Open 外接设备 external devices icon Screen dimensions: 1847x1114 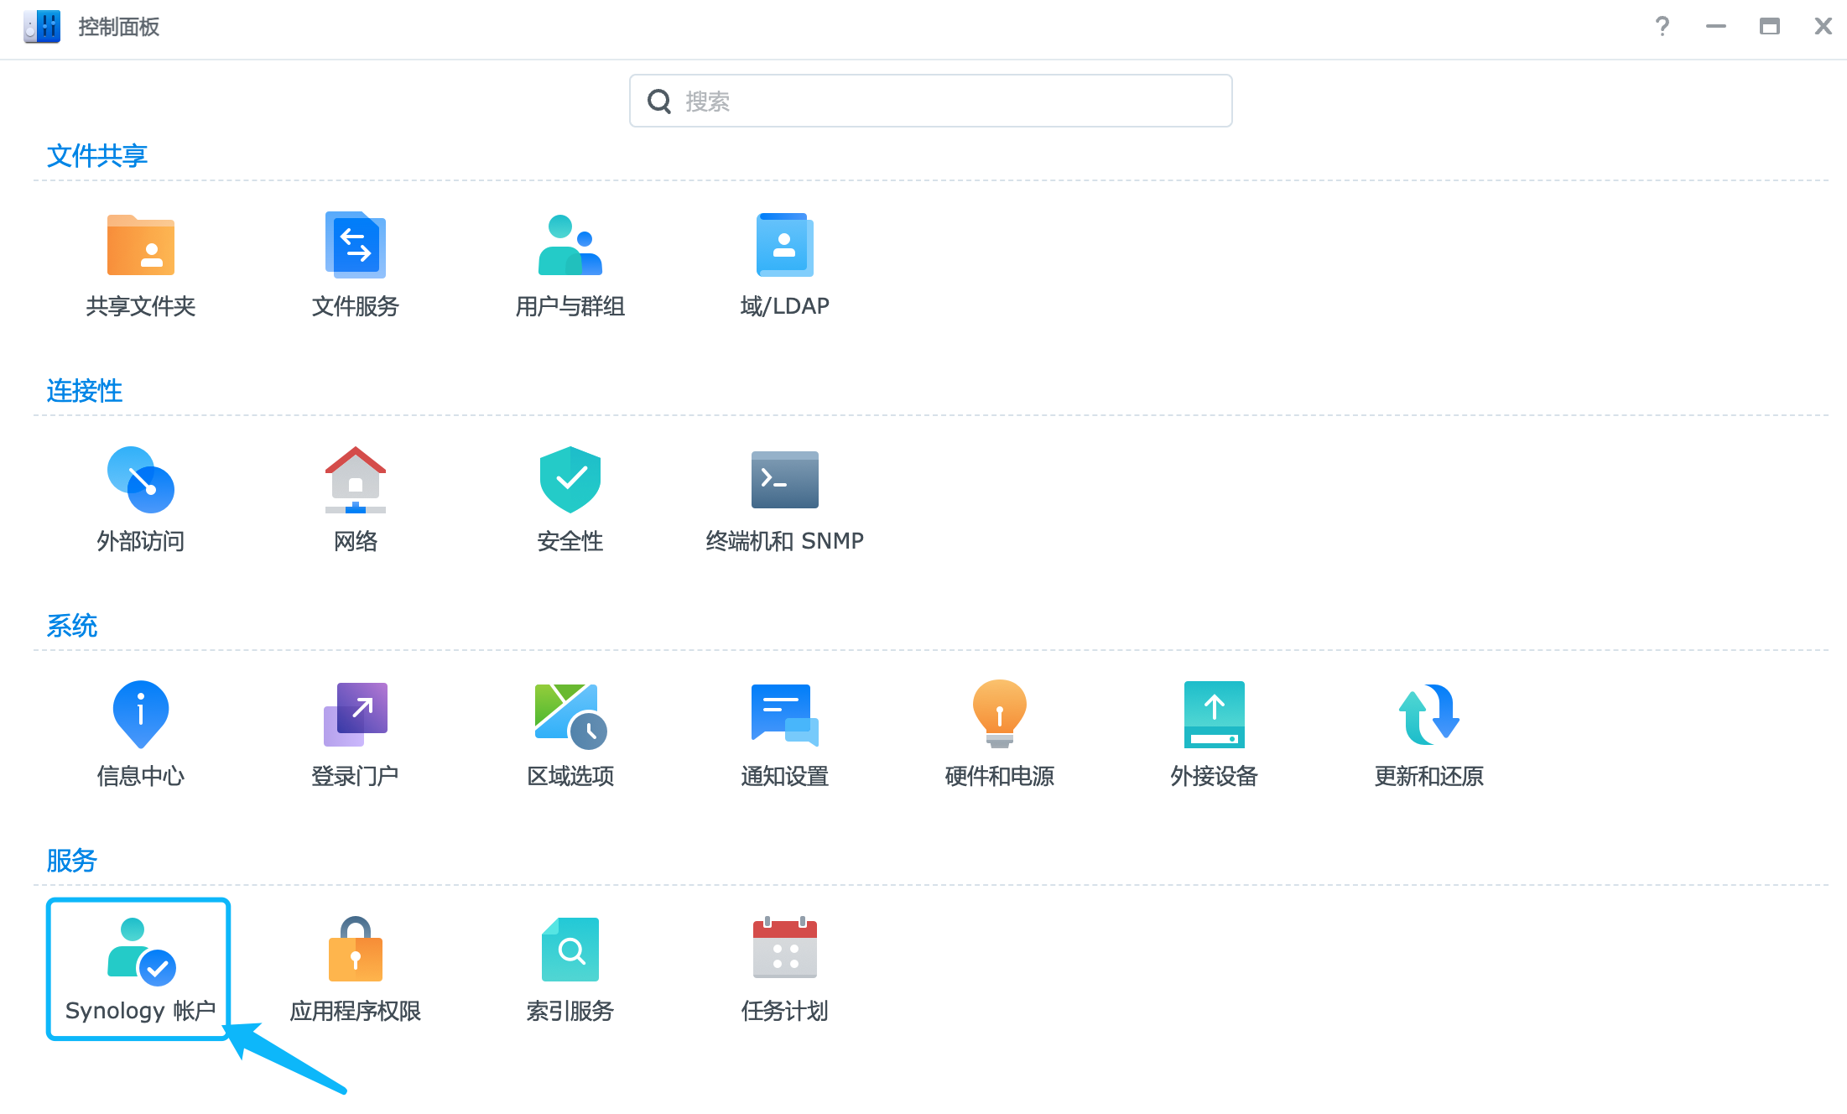[x=1215, y=715]
